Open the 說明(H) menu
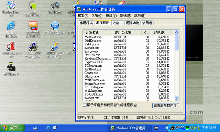 tap(140, 15)
